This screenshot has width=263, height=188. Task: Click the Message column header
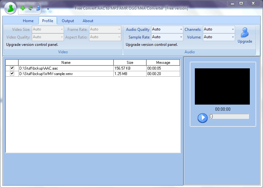pyautogui.click(x=163, y=63)
